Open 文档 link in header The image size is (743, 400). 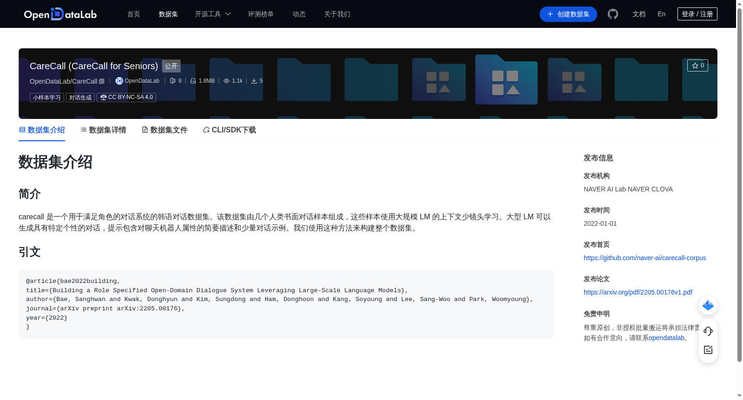tap(639, 14)
